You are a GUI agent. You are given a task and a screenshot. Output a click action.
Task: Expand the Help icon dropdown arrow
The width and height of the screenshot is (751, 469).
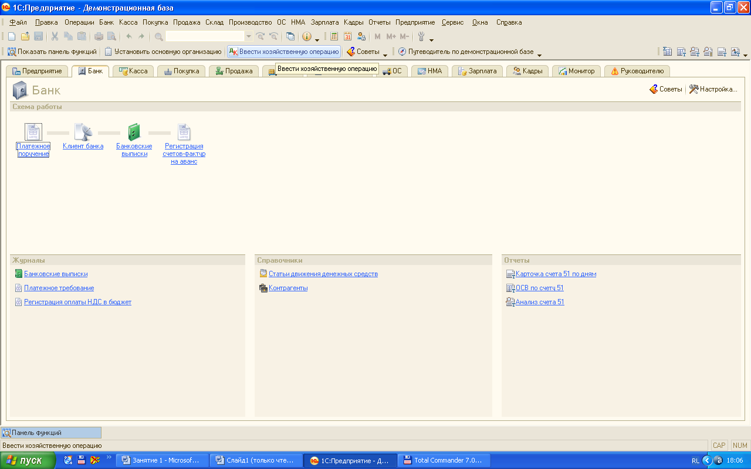pyautogui.click(x=317, y=39)
